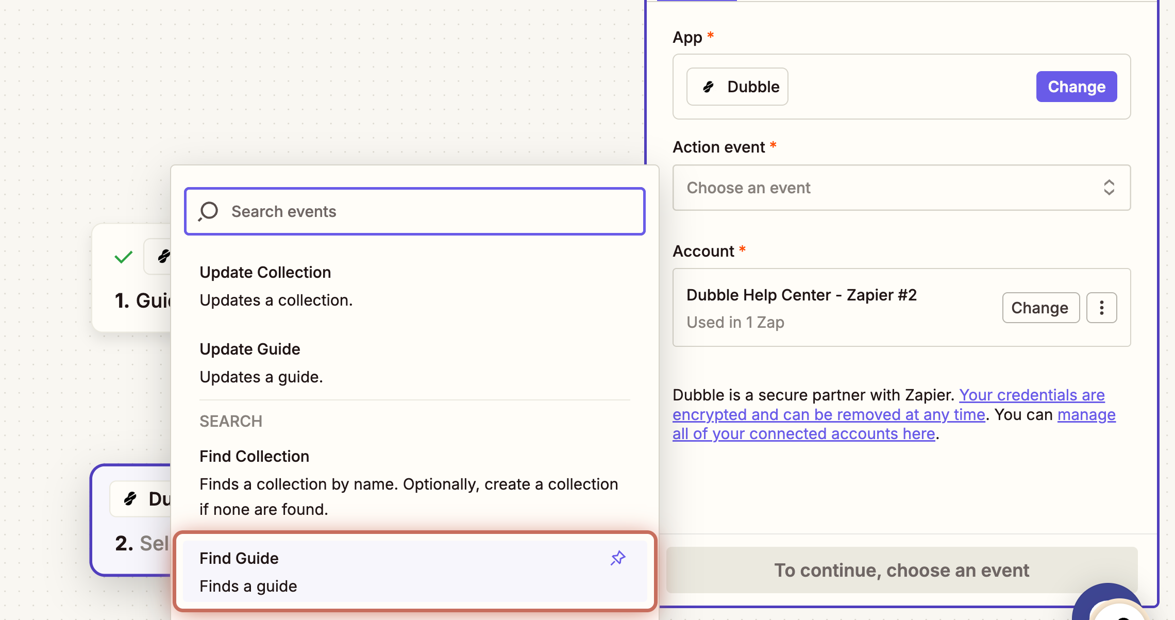Screen dimensions: 1175x620
Task: Click the Dubble app chip
Action: [x=737, y=87]
